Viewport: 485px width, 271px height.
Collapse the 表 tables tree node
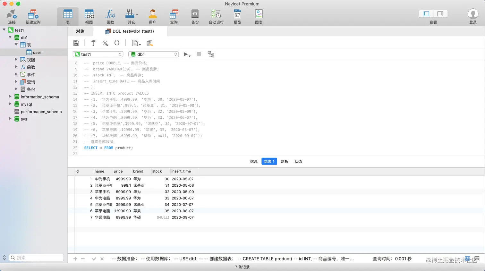click(x=16, y=44)
